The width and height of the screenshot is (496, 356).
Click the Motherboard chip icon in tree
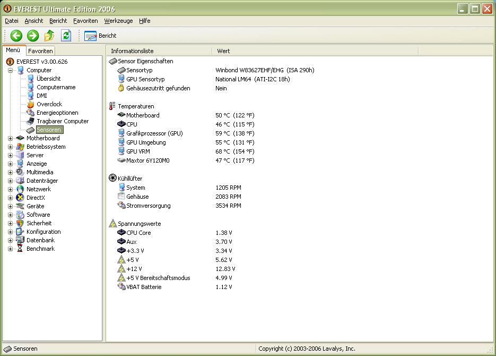[x=20, y=138]
